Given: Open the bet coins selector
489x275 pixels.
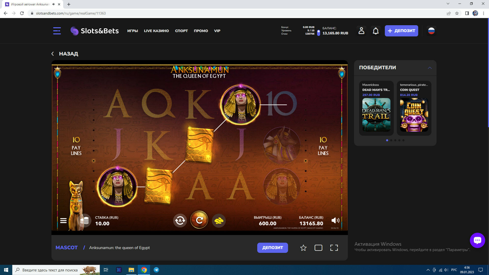Looking at the screenshot, I should pyautogui.click(x=85, y=221).
